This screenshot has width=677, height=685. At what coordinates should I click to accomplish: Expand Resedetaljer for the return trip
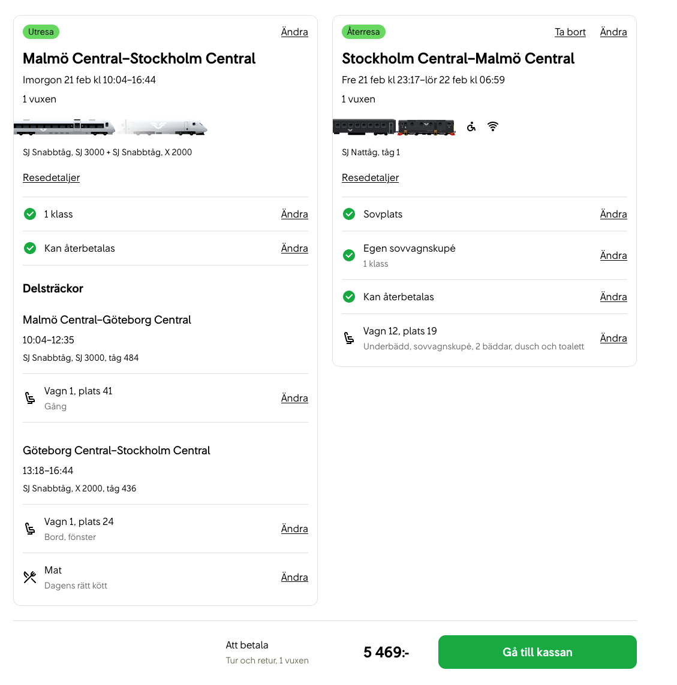point(370,177)
